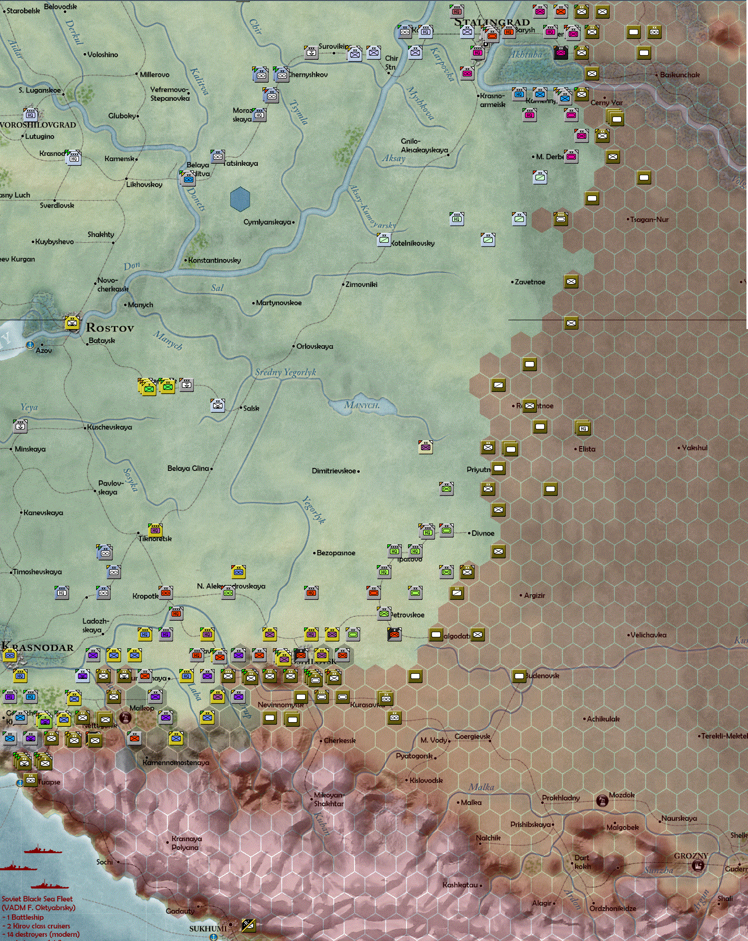
Task: Select the HQ counter at Krasnodon
Action: pyautogui.click(x=74, y=158)
